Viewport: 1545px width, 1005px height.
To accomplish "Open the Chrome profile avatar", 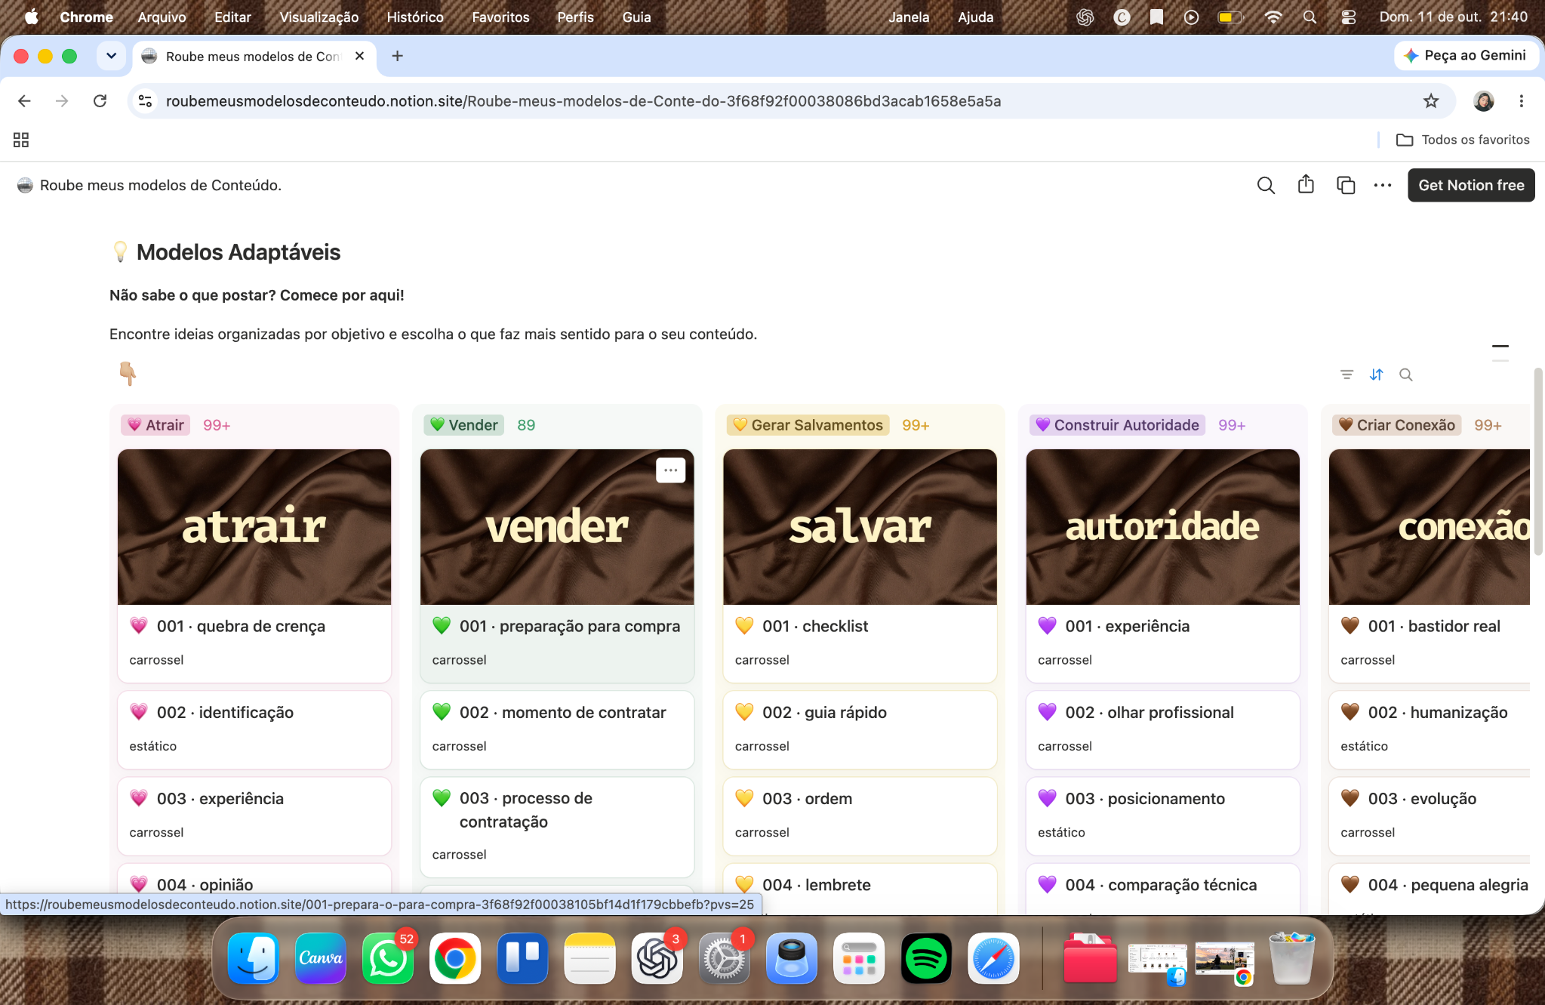I will [x=1483, y=101].
